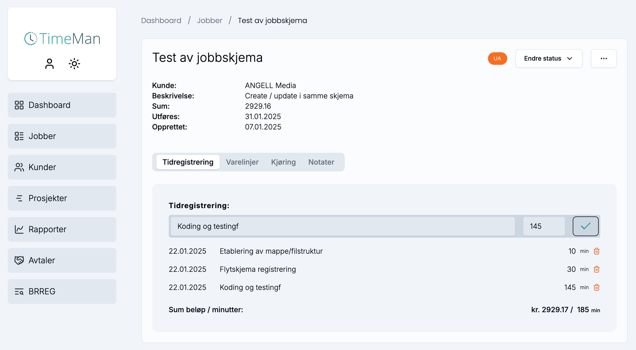Click the minutes field showing 145
The width and height of the screenshot is (636, 350).
point(543,226)
